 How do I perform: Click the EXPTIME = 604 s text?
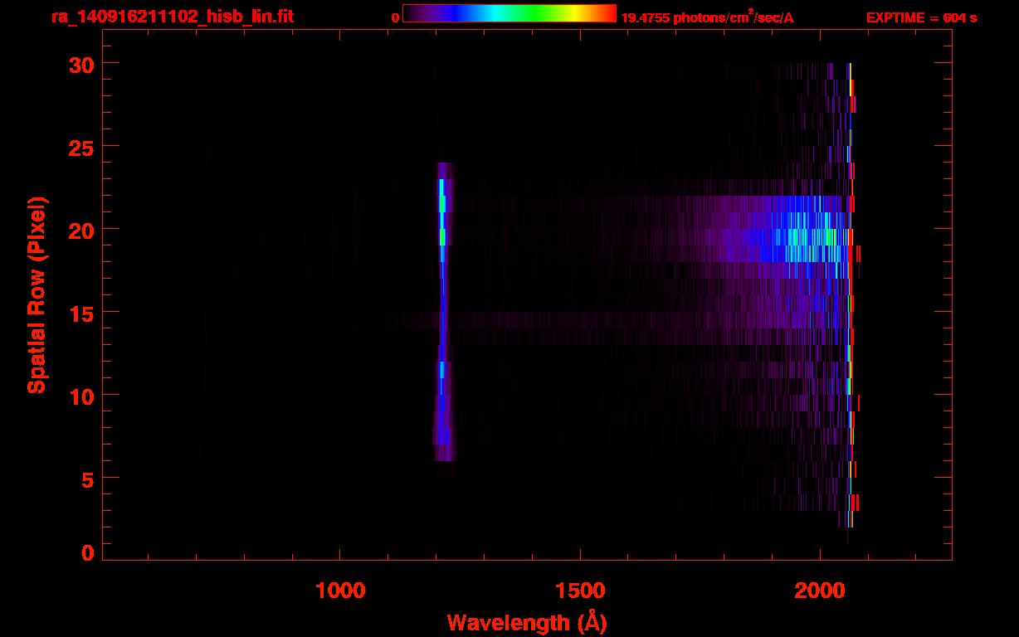(x=921, y=17)
